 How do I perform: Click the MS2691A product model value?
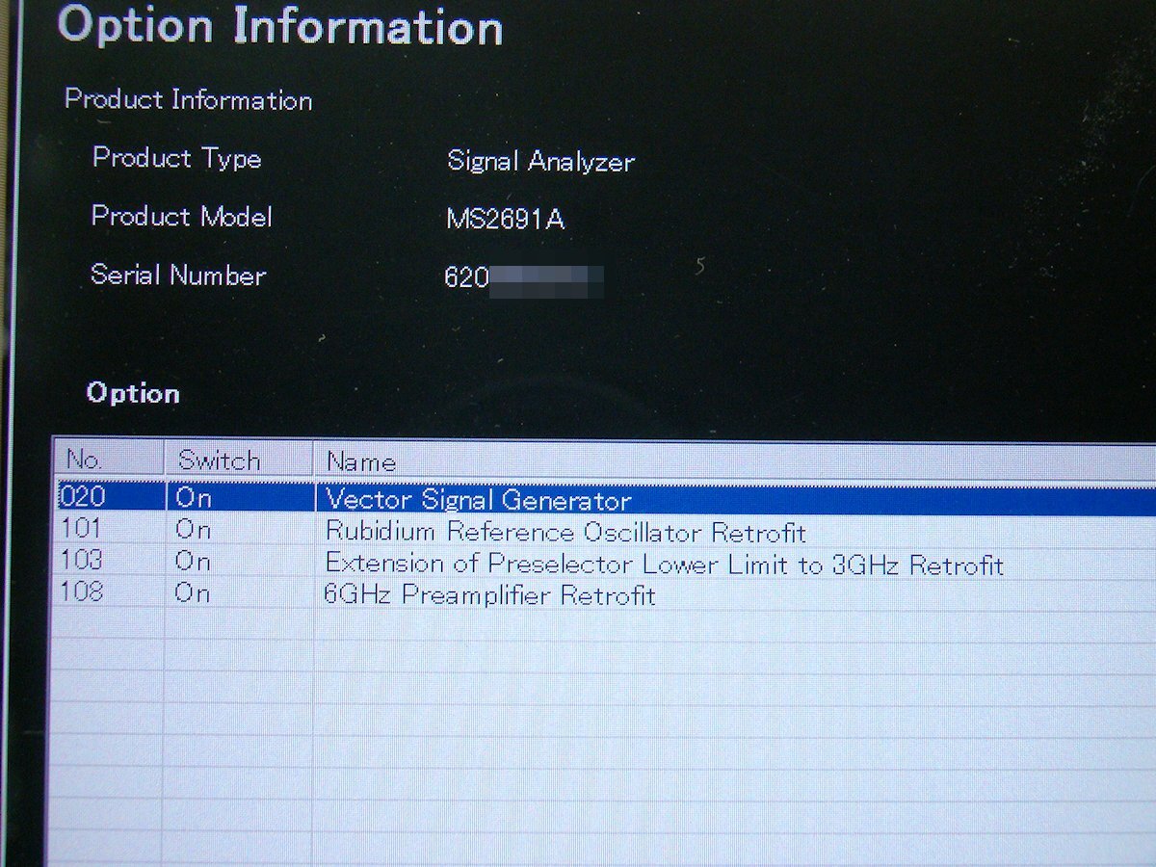tap(505, 221)
